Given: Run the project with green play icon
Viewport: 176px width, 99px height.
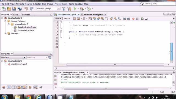Looking at the screenshot, I should click(x=75, y=9).
